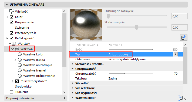
Task: Expand the Szerokość / szorstkość section
Action: [x=72, y=64]
